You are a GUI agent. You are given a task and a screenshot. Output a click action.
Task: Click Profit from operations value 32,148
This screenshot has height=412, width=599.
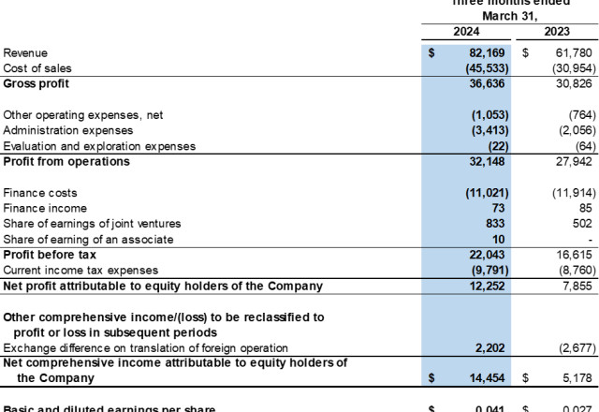(x=487, y=161)
